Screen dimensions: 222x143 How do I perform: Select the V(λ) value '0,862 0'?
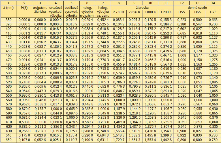pos(24,86)
